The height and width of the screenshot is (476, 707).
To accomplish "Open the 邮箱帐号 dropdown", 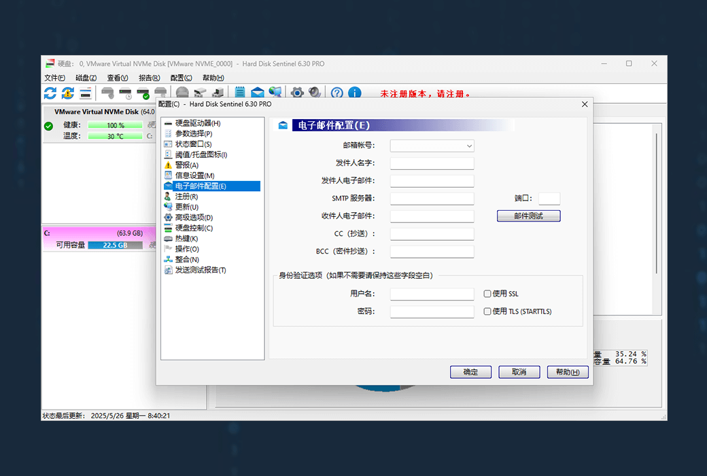I will [432, 146].
